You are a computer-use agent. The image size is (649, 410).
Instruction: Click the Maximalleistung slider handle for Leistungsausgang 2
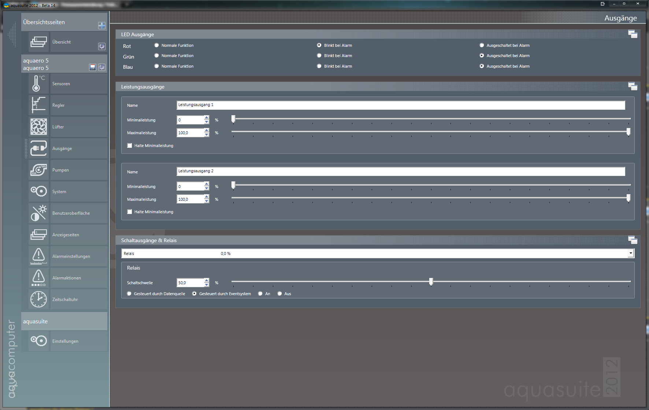[628, 198]
